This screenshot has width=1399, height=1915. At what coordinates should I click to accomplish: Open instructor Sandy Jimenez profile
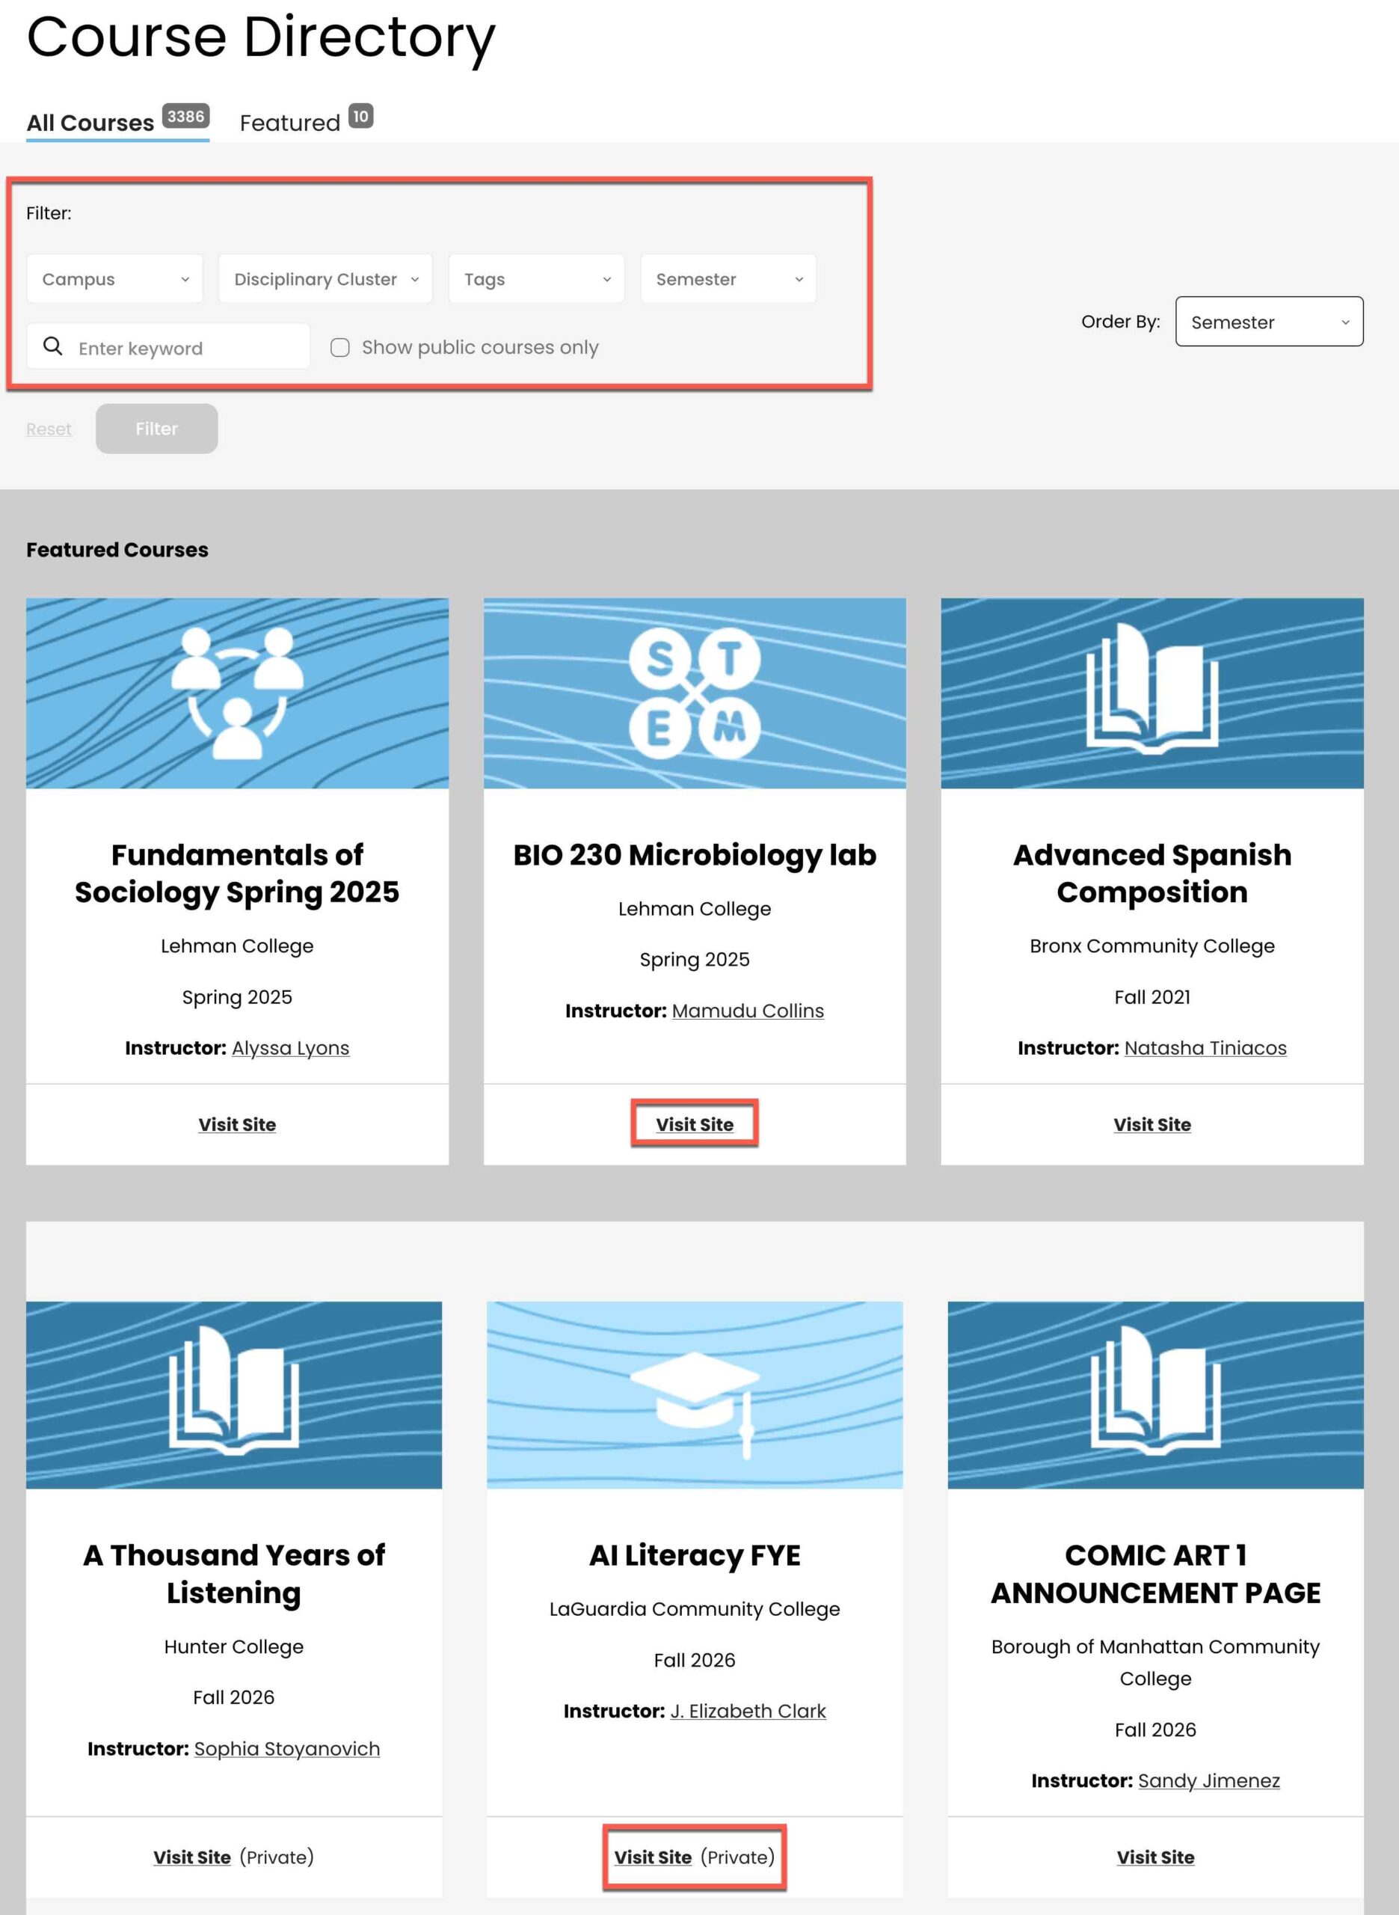point(1208,1781)
